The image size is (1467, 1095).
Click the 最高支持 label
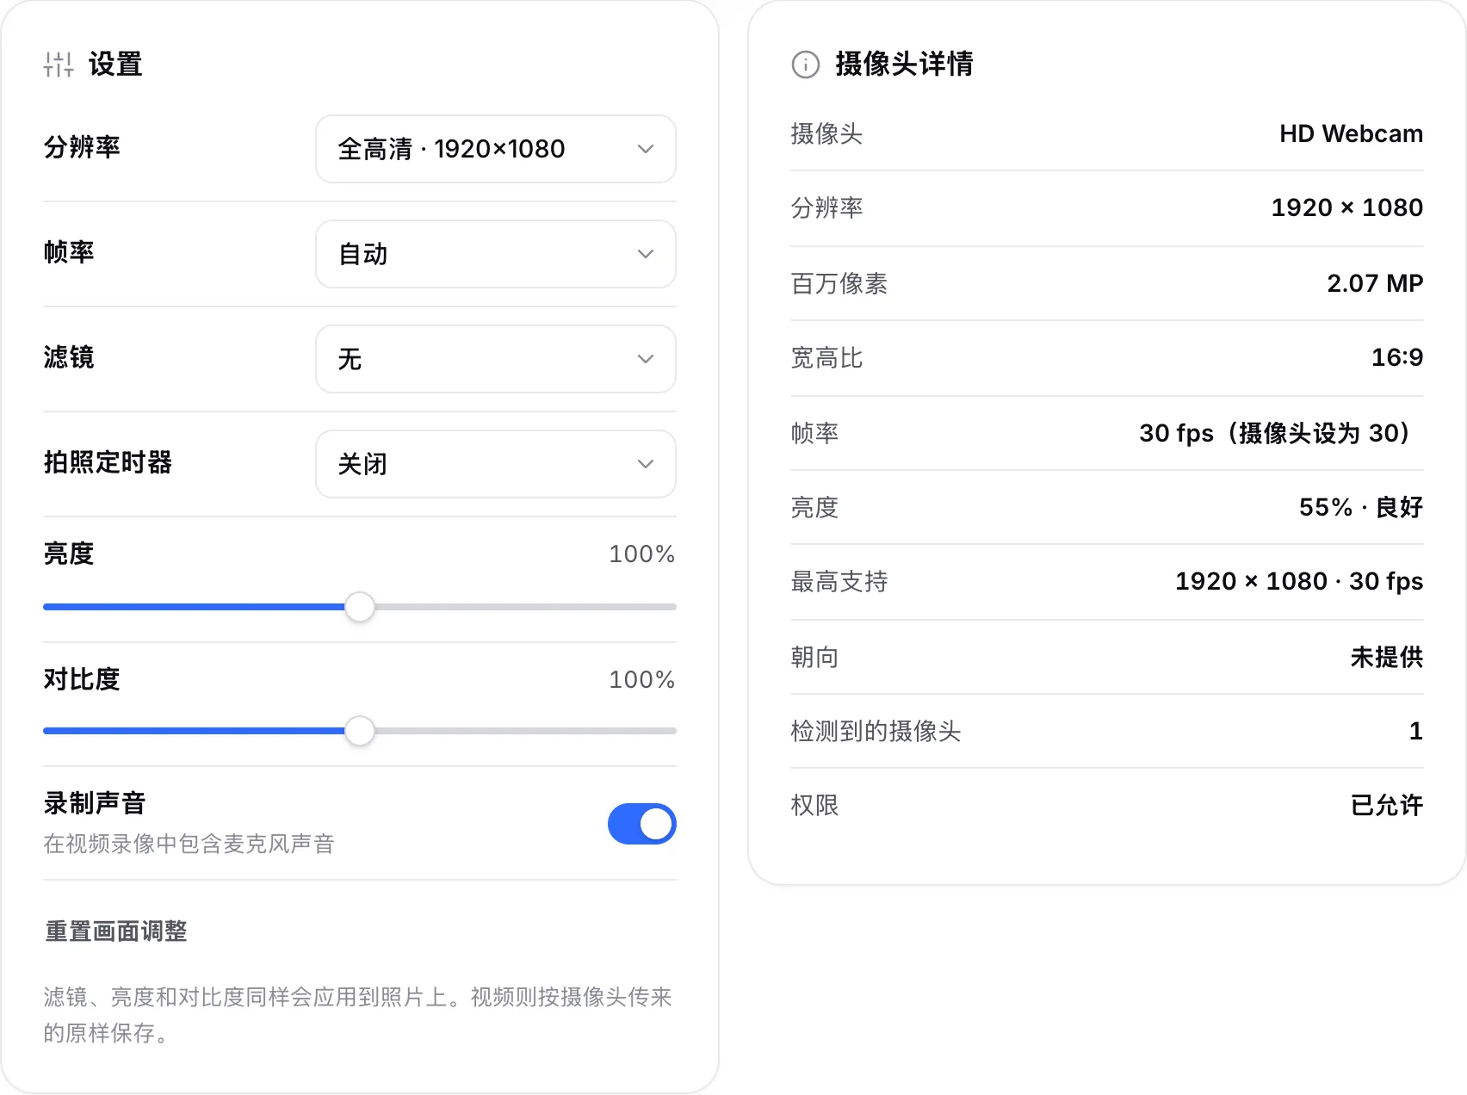point(839,581)
